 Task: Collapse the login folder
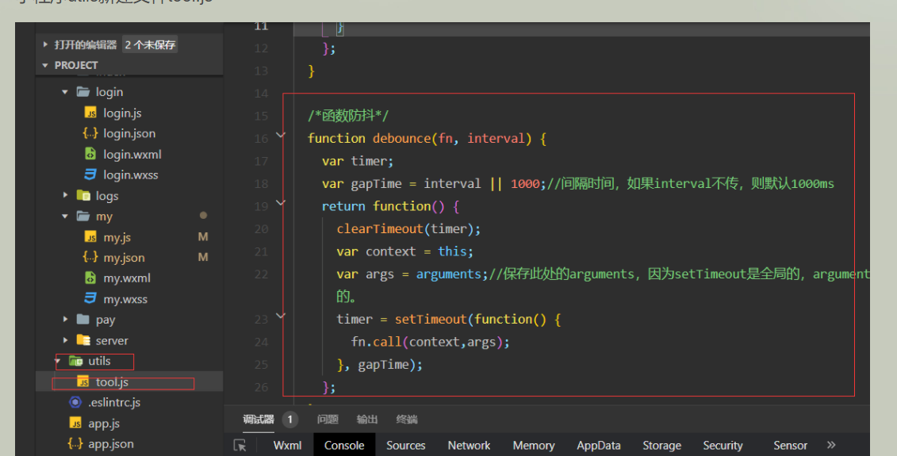click(65, 91)
